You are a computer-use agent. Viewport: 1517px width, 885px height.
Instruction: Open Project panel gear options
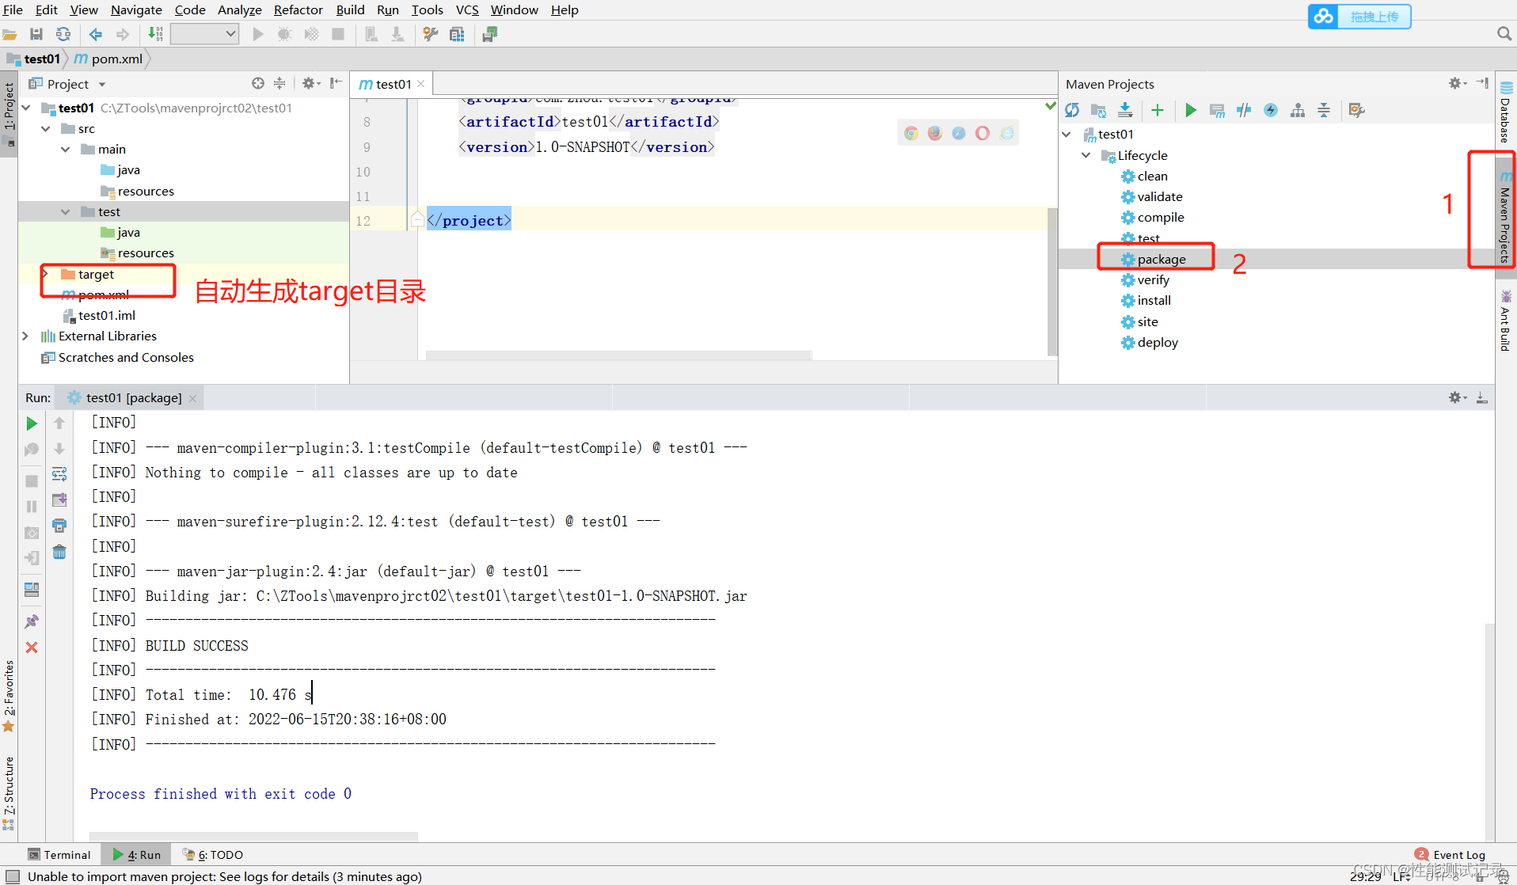pos(310,83)
